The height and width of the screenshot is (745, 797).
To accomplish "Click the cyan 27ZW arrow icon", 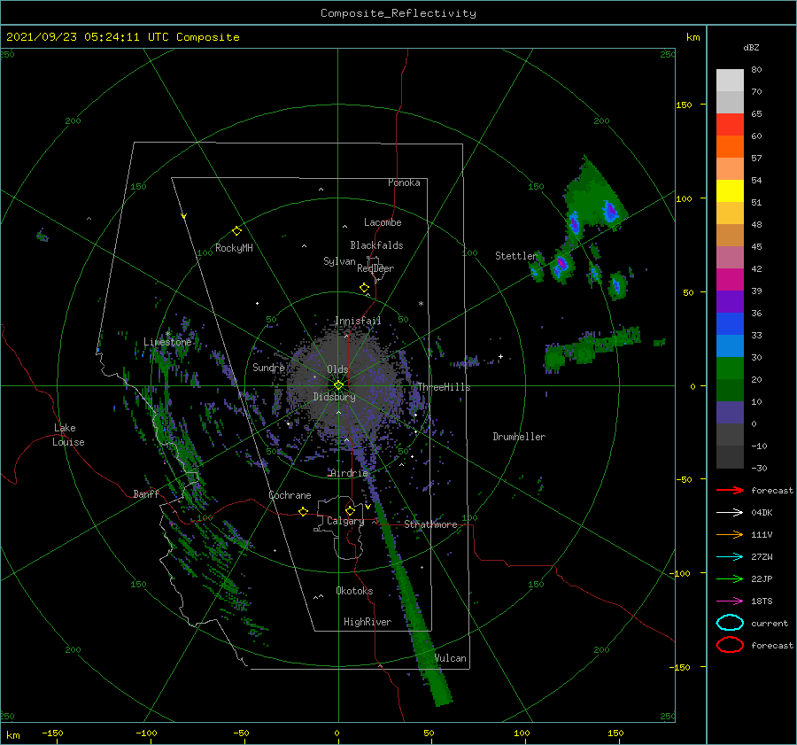I will pyautogui.click(x=730, y=557).
